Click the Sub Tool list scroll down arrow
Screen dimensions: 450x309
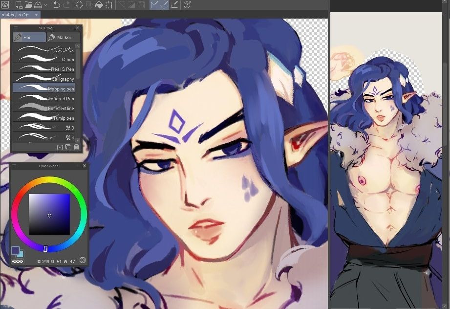coord(78,140)
